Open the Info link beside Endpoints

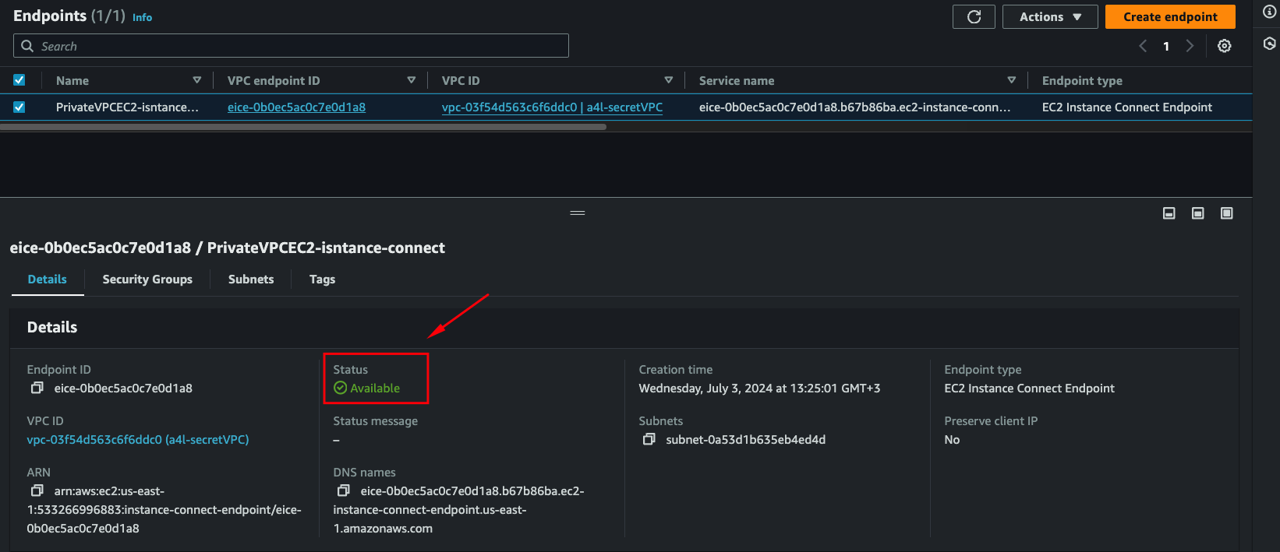click(142, 17)
